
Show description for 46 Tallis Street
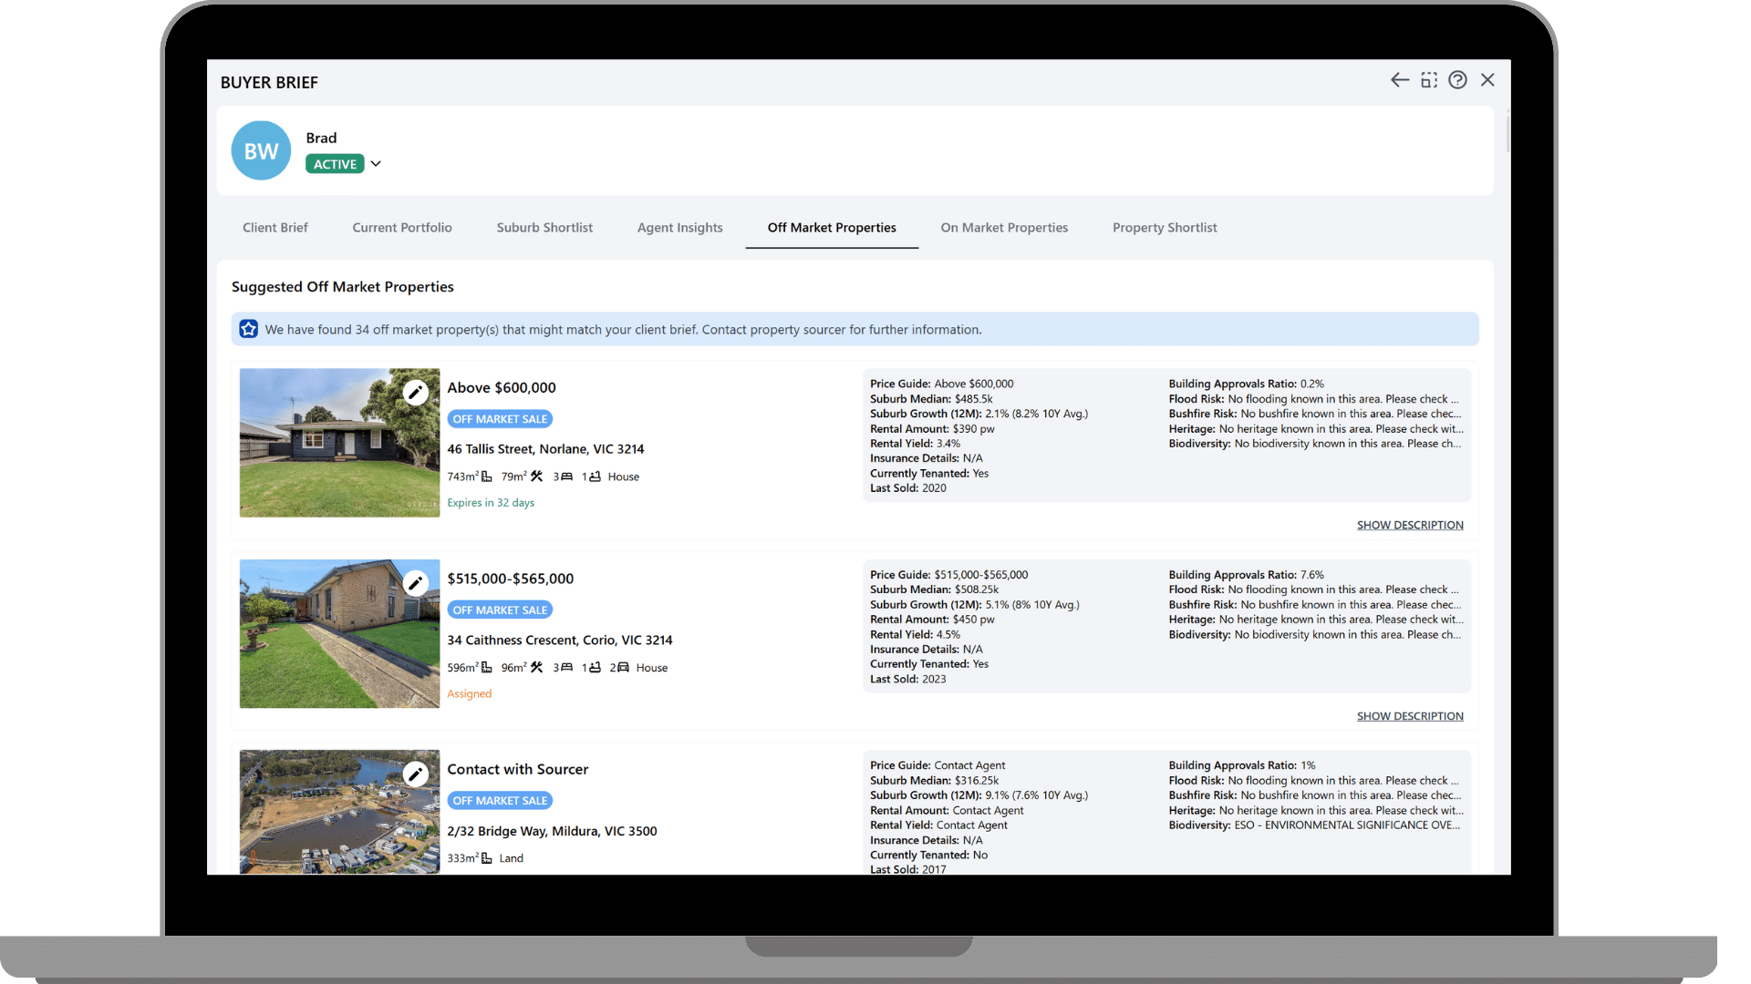1409,525
